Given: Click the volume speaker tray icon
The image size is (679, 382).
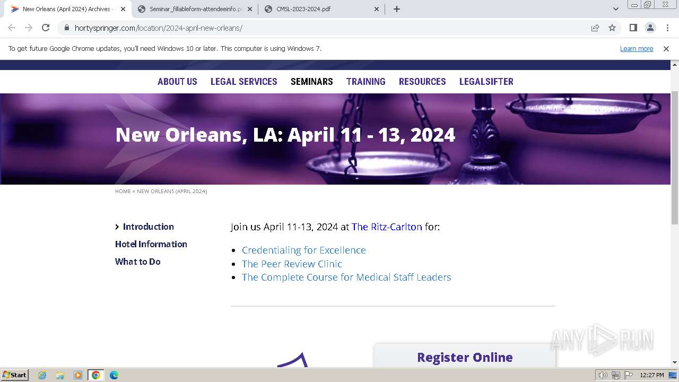Looking at the screenshot, I should pos(603,375).
